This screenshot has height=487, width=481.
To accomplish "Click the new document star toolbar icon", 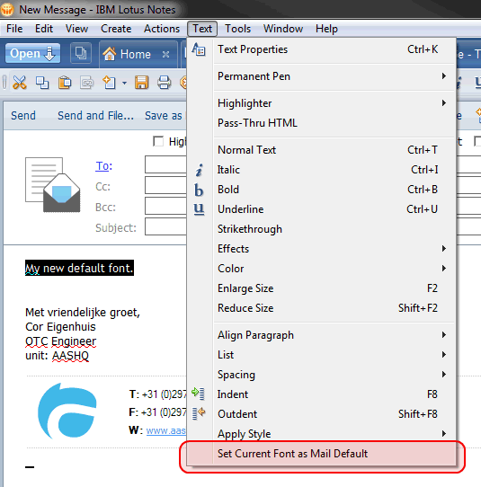I will (109, 83).
